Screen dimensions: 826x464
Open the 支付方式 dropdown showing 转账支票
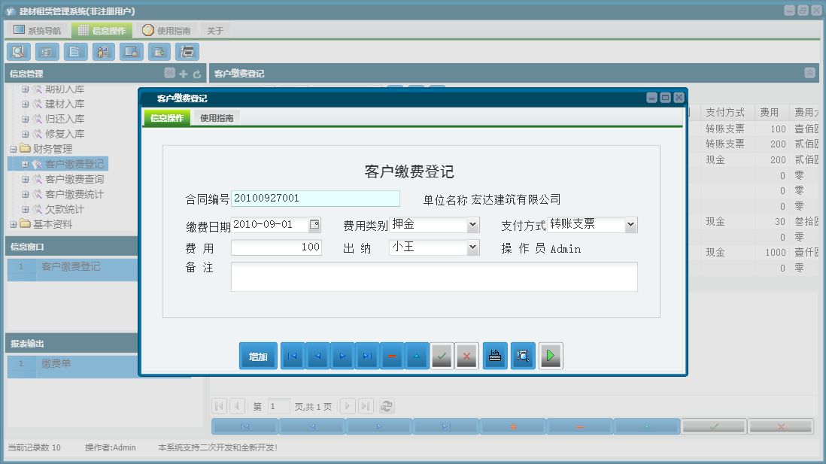point(630,225)
